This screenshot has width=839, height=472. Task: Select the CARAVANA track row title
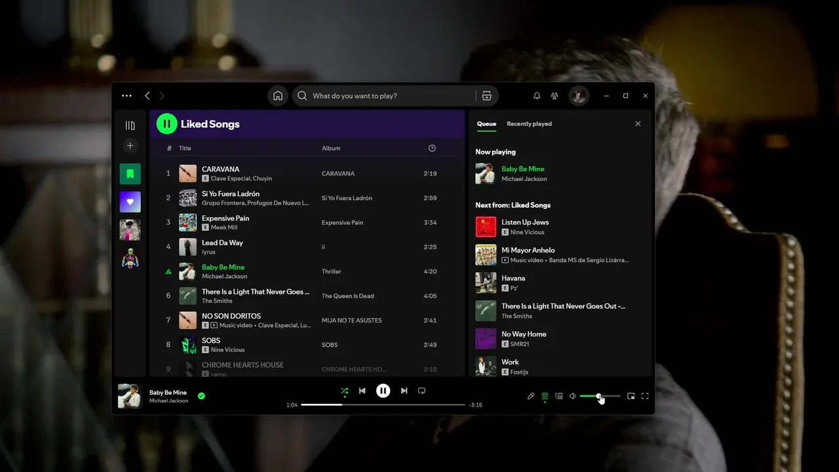point(220,169)
